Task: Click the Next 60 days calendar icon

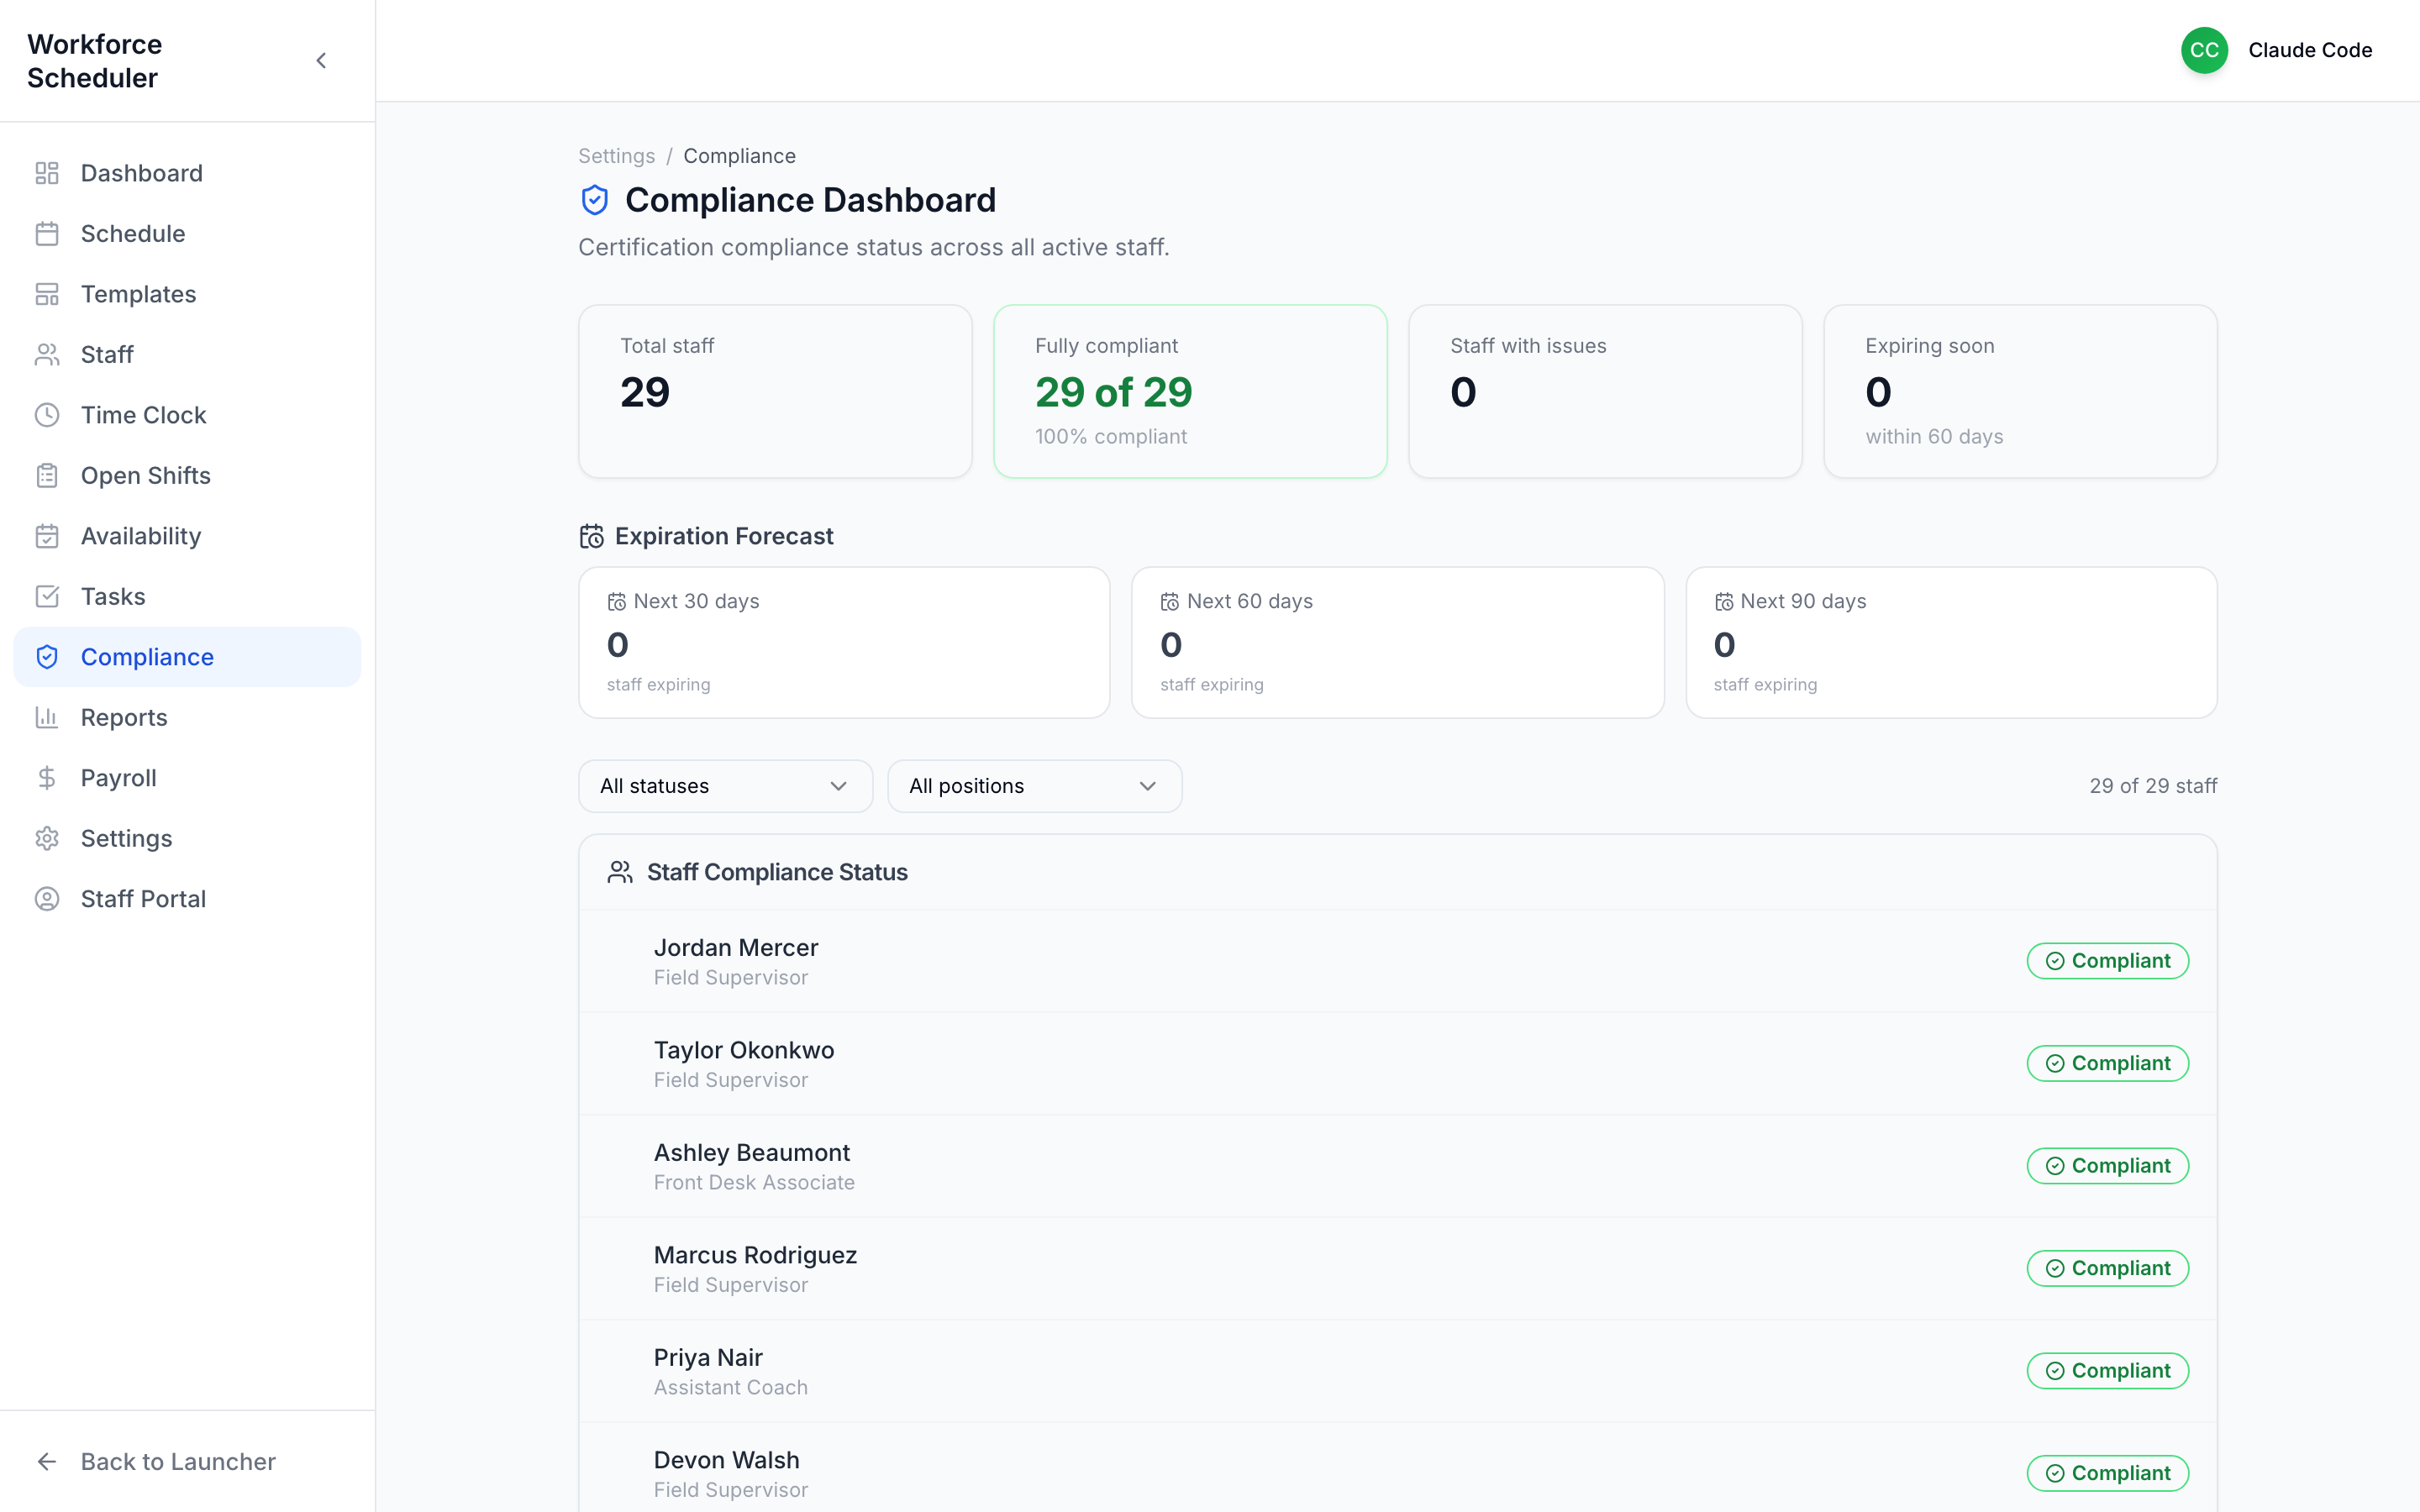Action: point(1170,602)
